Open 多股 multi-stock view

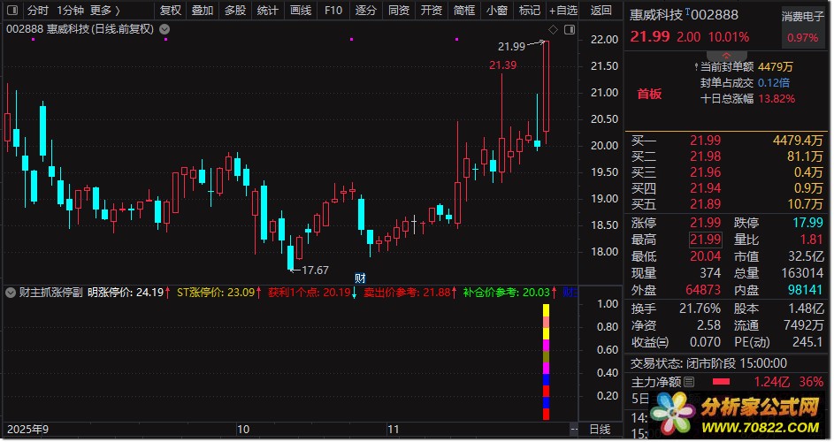point(235,10)
